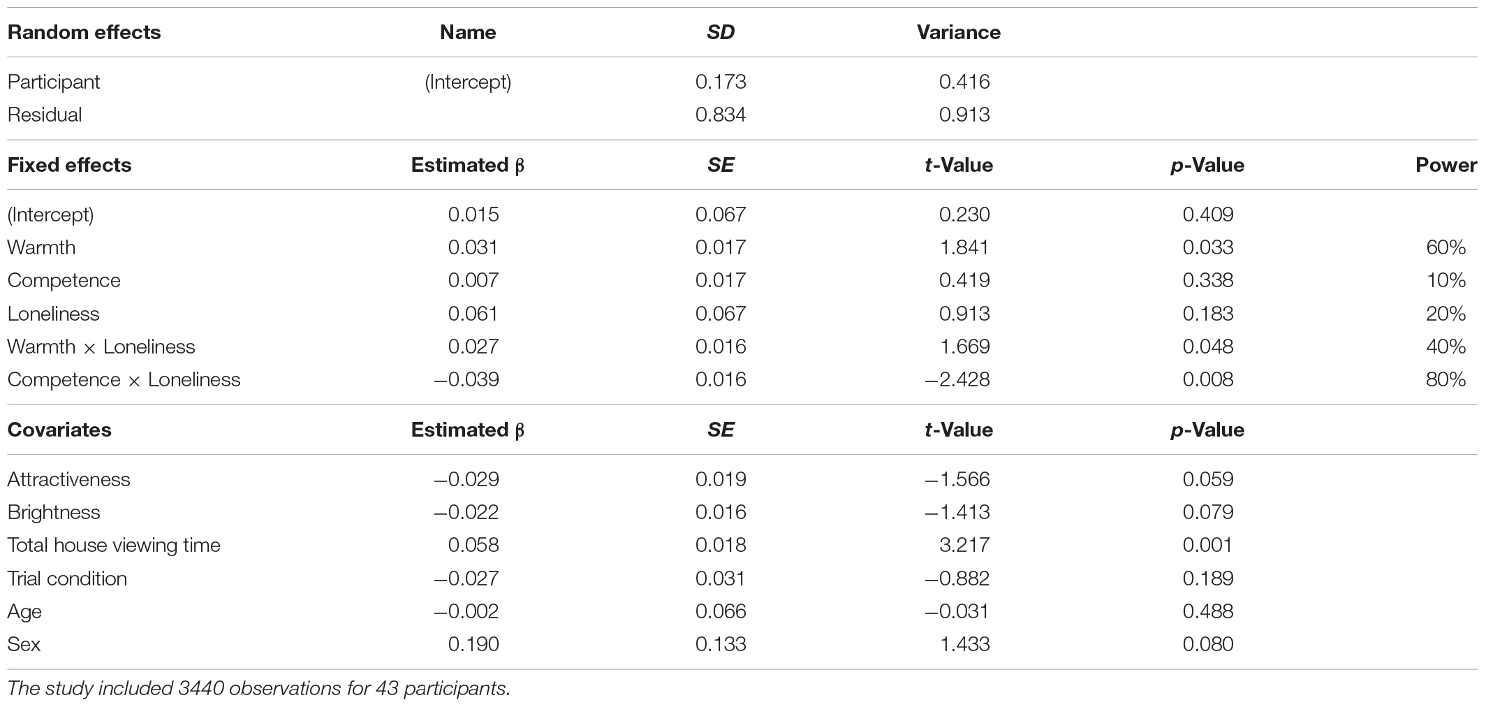The image size is (1486, 707).
Task: Select the Participant row label
Action: [54, 82]
